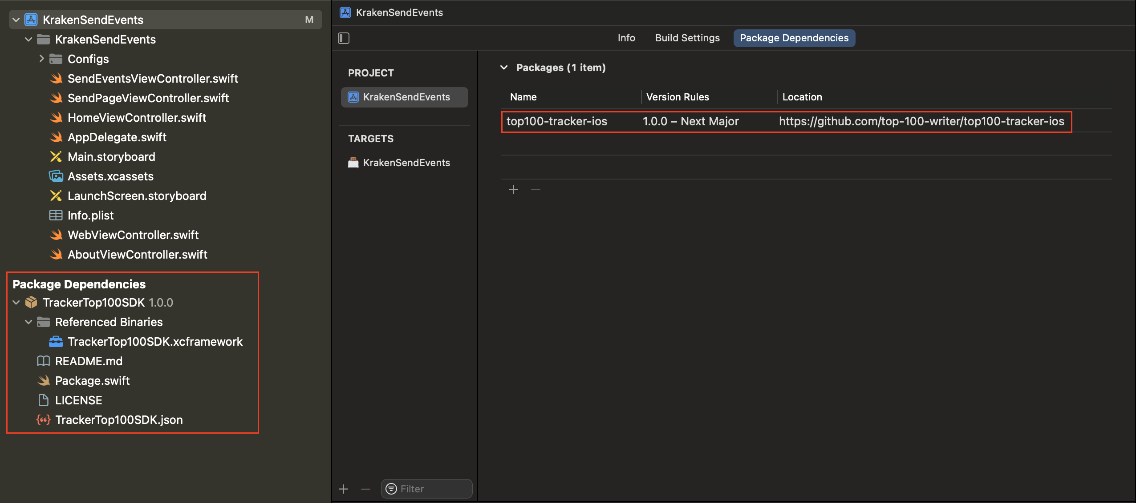Image resolution: width=1136 pixels, height=503 pixels.
Task: Expand the Configs folder
Action: [41, 59]
